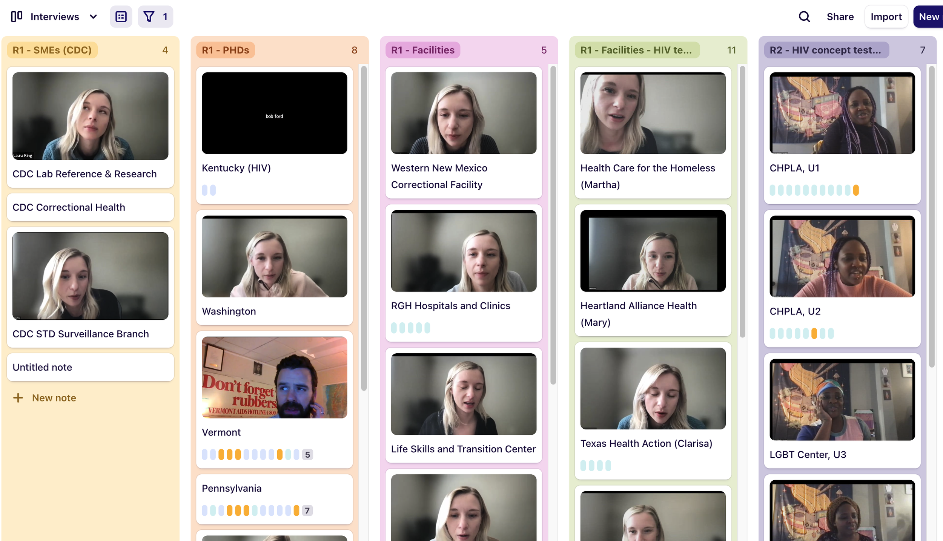Open the filter funnel icon

coord(149,17)
